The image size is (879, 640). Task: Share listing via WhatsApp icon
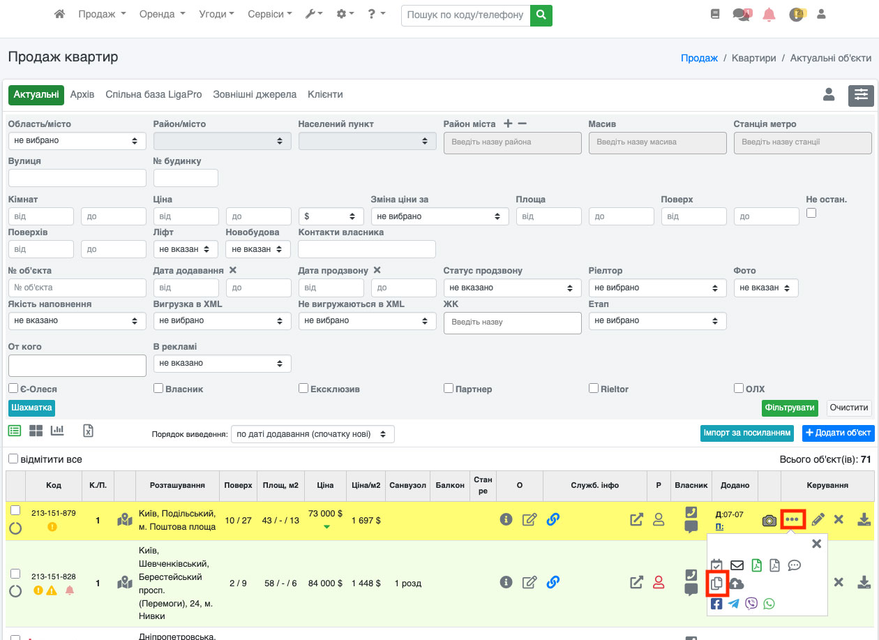pos(769,604)
